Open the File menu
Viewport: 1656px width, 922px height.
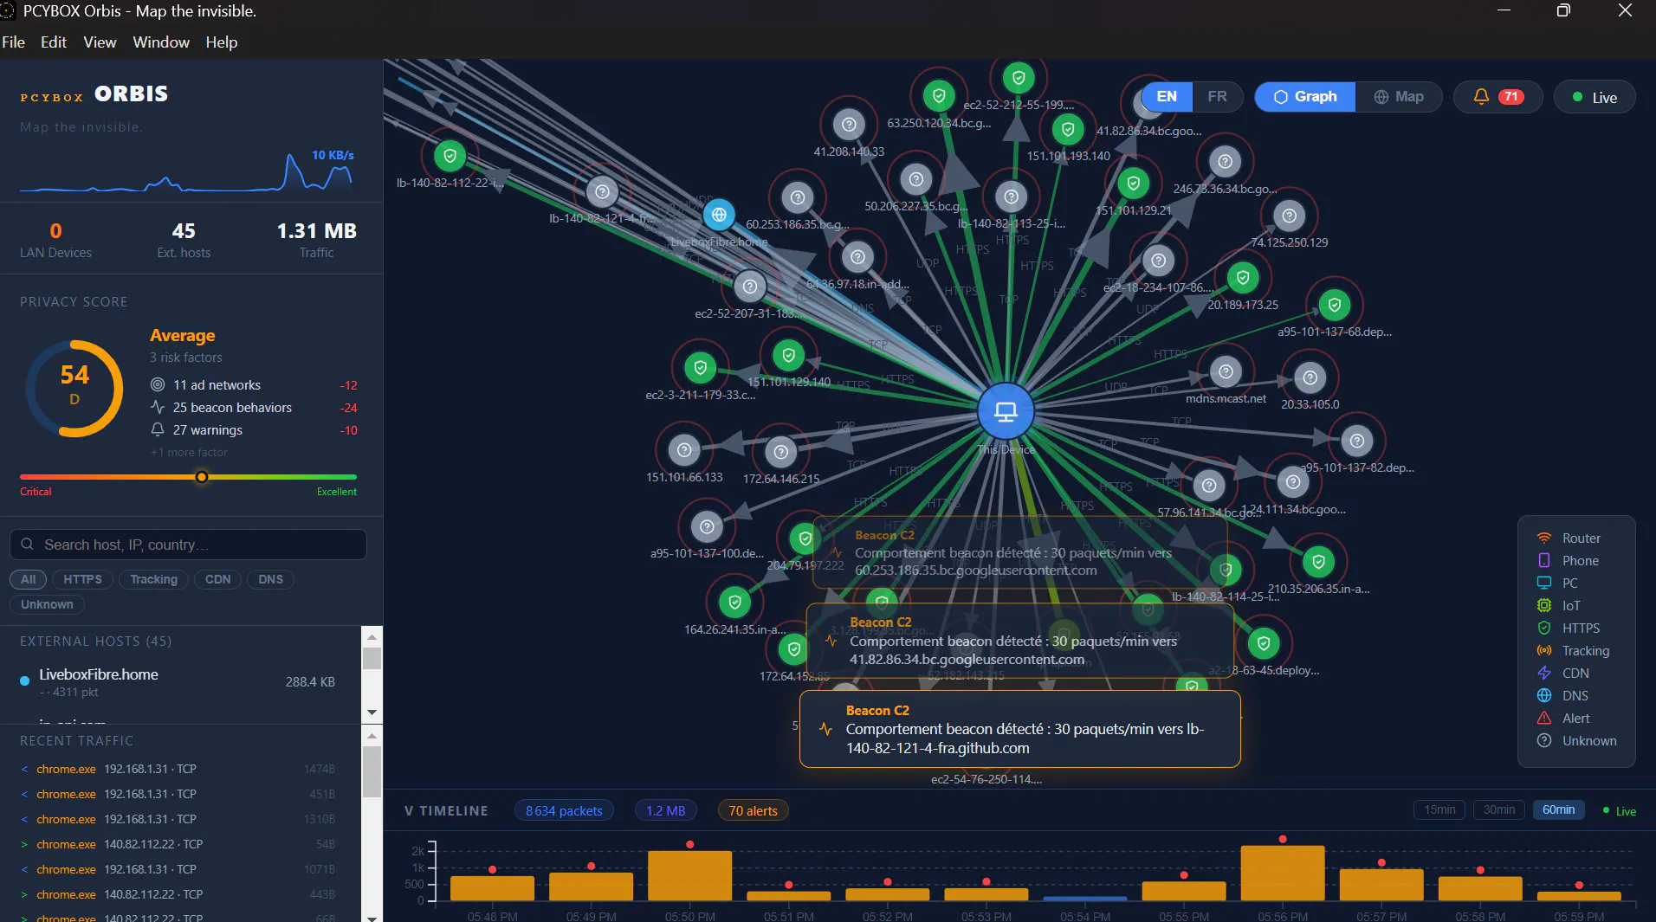point(13,42)
